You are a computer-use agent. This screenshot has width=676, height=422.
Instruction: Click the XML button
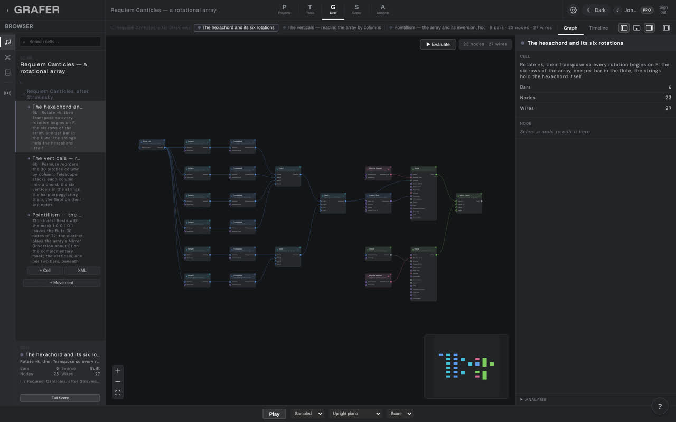82,271
